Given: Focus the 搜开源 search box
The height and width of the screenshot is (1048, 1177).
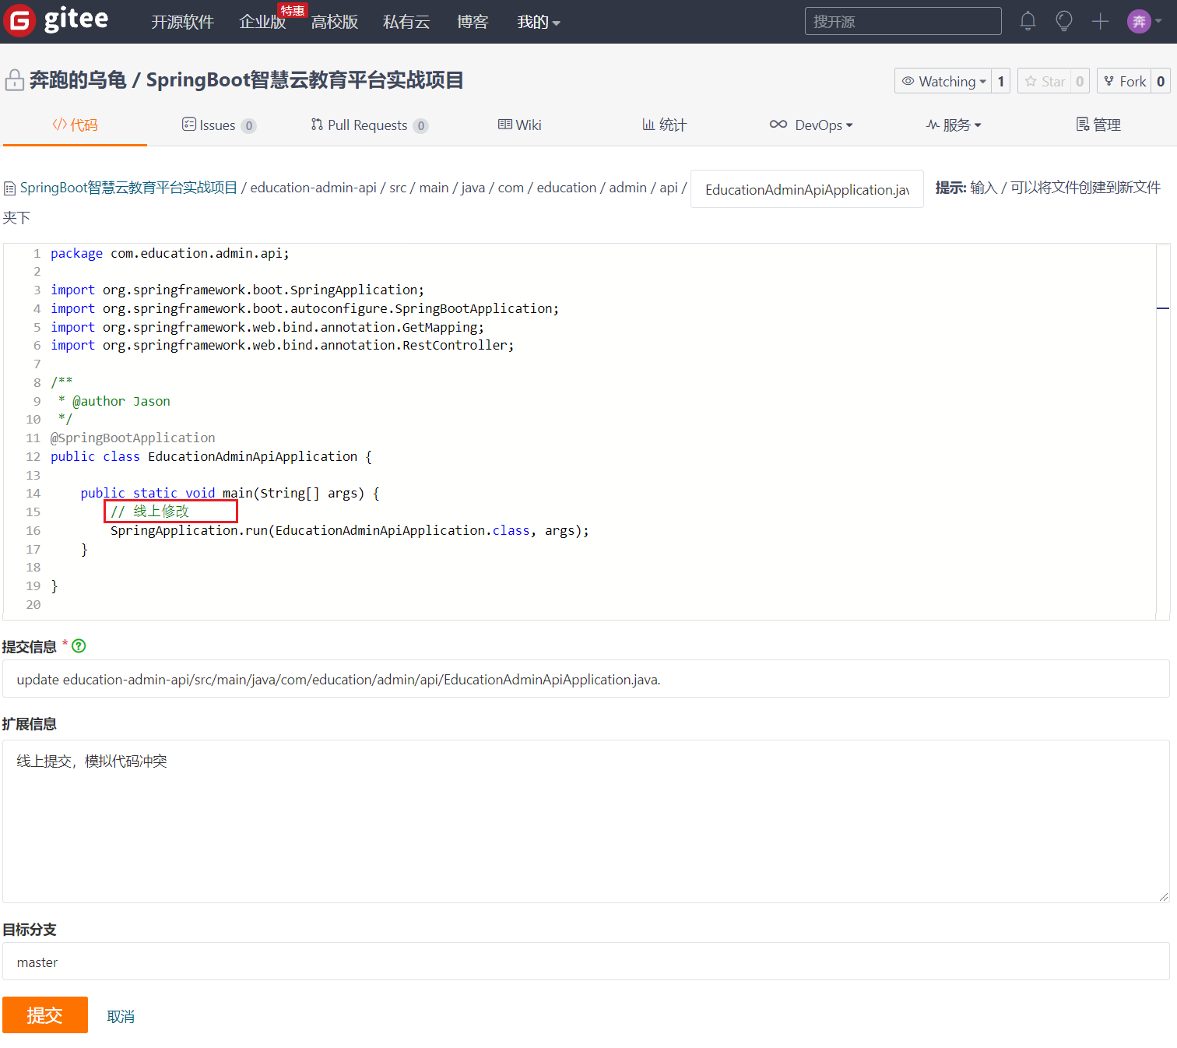Looking at the screenshot, I should pos(903,21).
